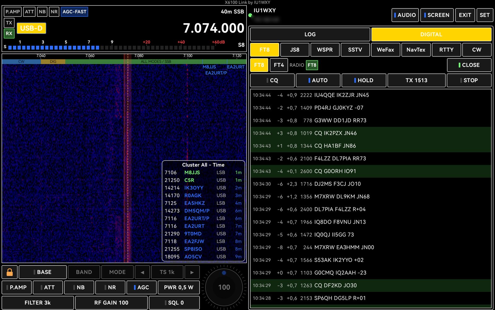Image resolution: width=495 pixels, height=310 pixels.
Task: Open the FILTER 3k selector
Action: [x=38, y=303]
